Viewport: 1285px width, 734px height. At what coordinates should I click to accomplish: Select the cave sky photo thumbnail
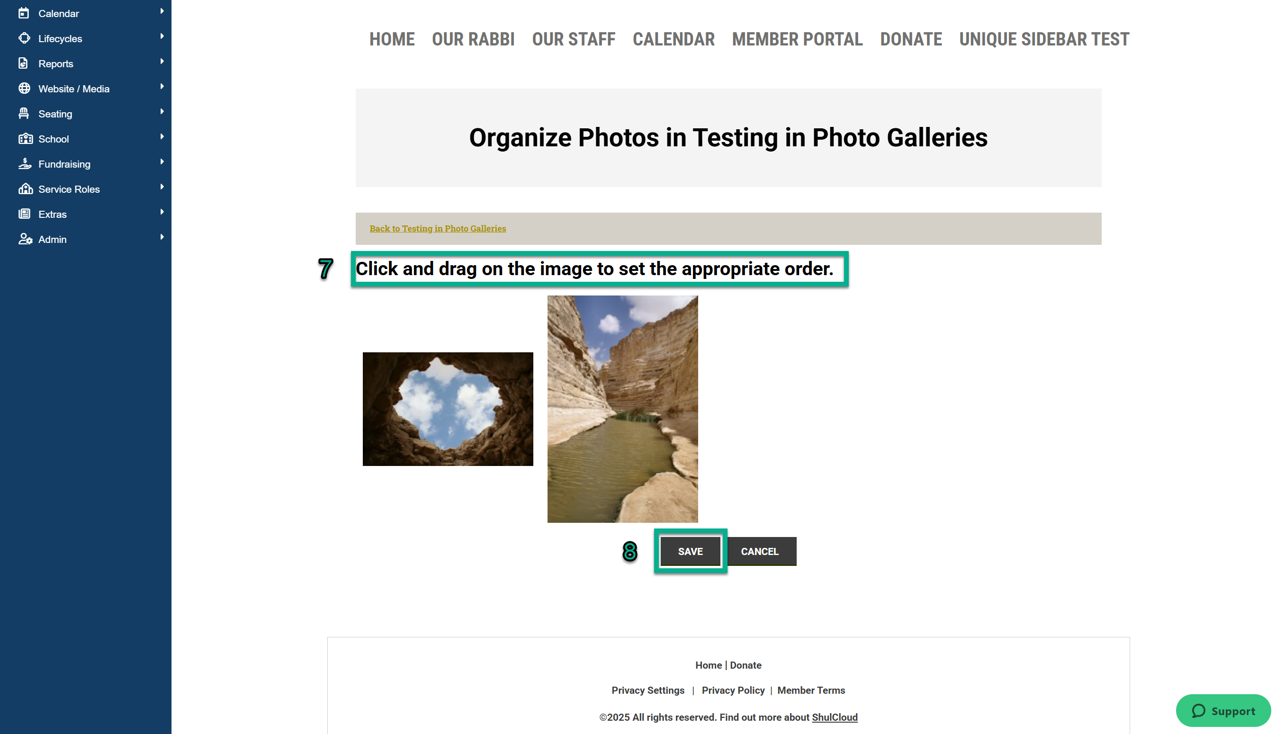448,409
